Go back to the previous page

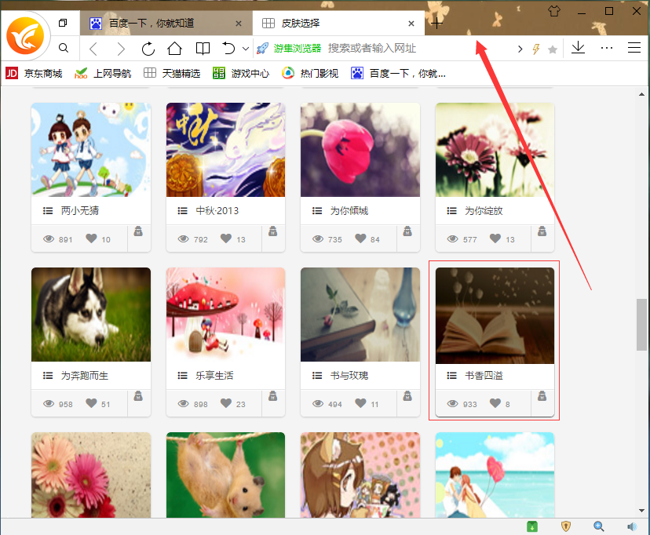click(93, 49)
